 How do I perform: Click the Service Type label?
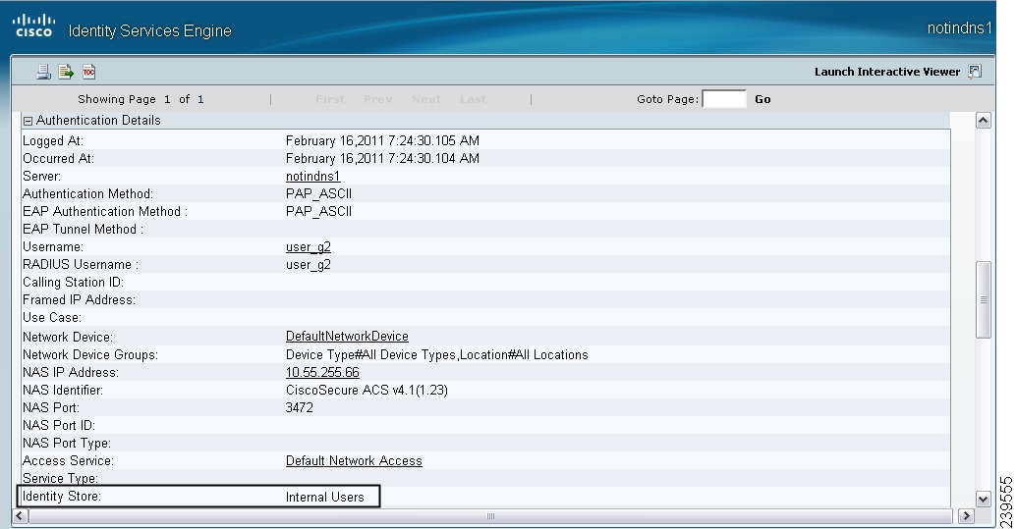click(60, 479)
